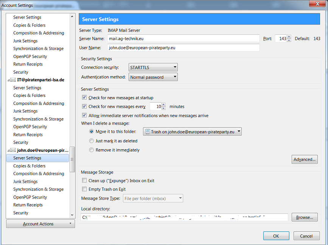This screenshot has height=245, width=328.
Task: Click trash folder icon in delete dropdown
Action: (147, 132)
